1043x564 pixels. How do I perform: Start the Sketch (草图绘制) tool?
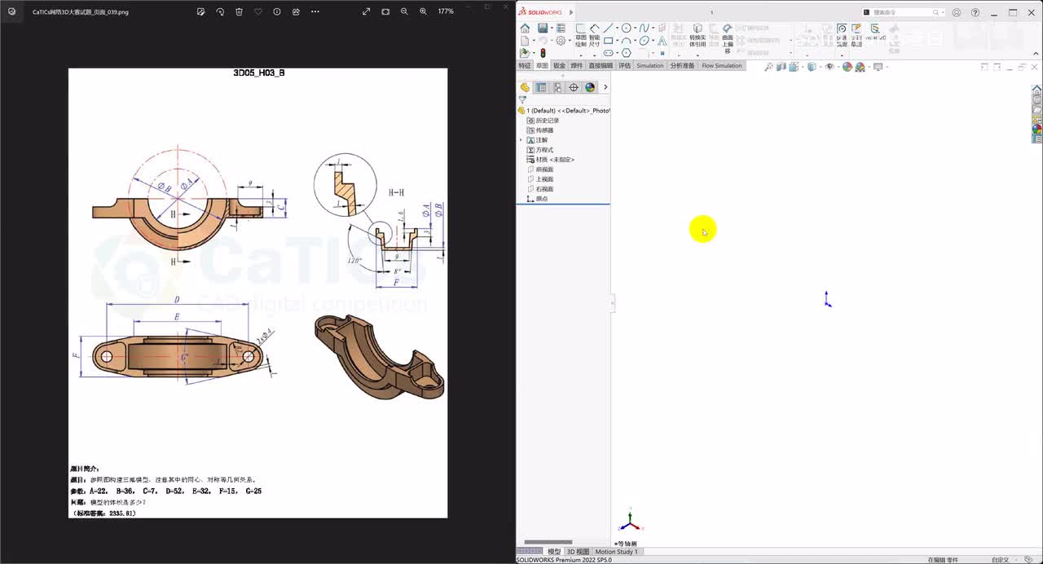pos(581,36)
